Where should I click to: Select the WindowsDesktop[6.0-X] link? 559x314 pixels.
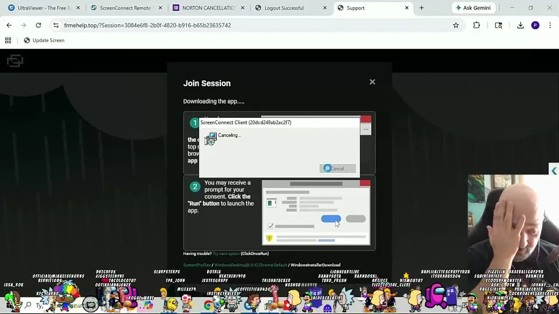click(x=235, y=265)
